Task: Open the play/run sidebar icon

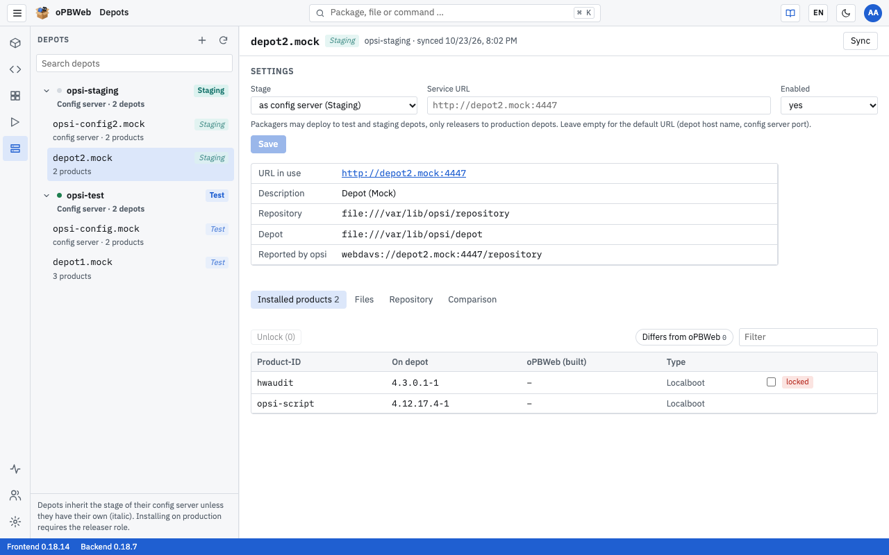Action: [x=15, y=122]
